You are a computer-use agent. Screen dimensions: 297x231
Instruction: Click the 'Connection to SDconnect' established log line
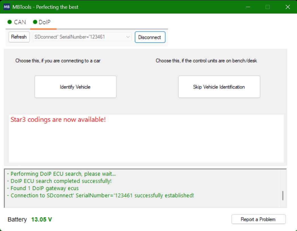tap(102, 196)
